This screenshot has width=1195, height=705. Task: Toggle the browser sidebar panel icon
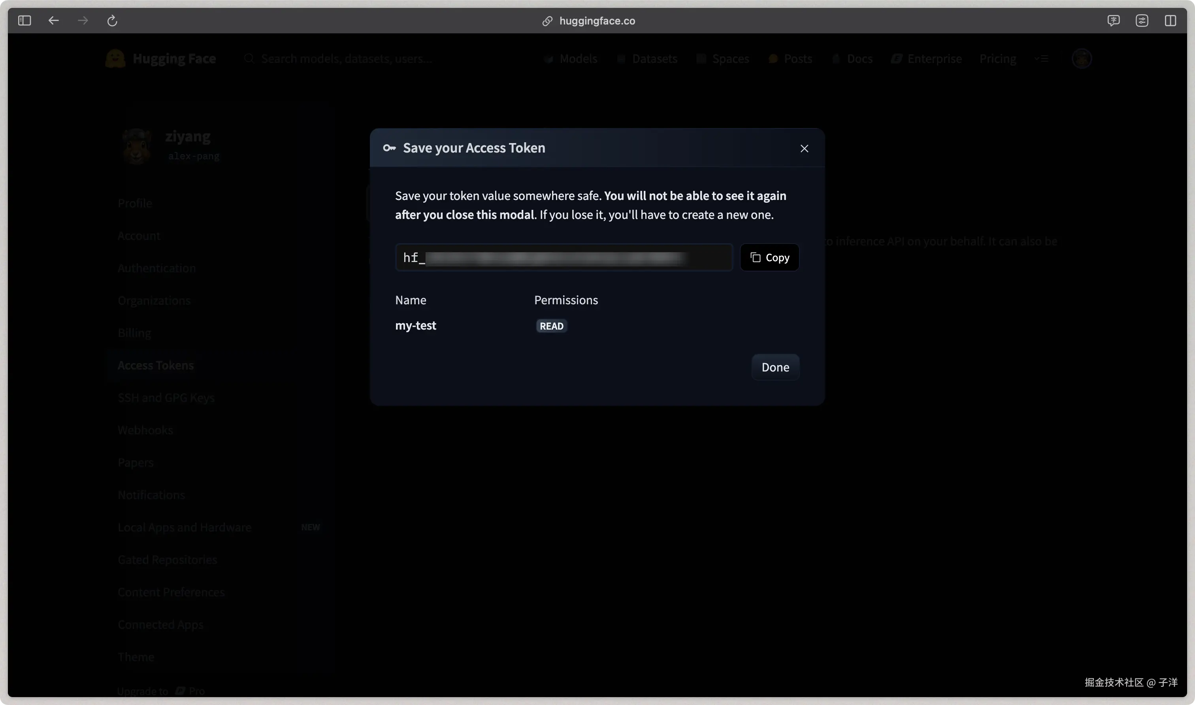(25, 21)
